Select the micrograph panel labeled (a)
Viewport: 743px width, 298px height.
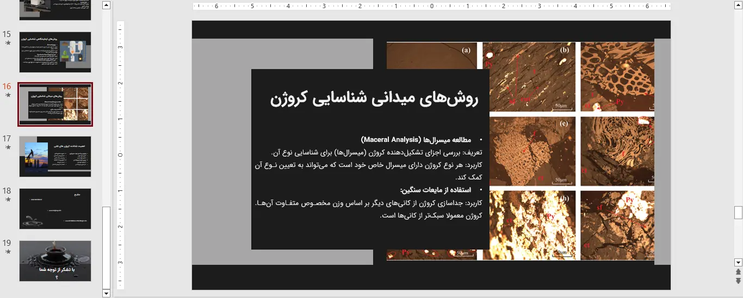[432, 55]
